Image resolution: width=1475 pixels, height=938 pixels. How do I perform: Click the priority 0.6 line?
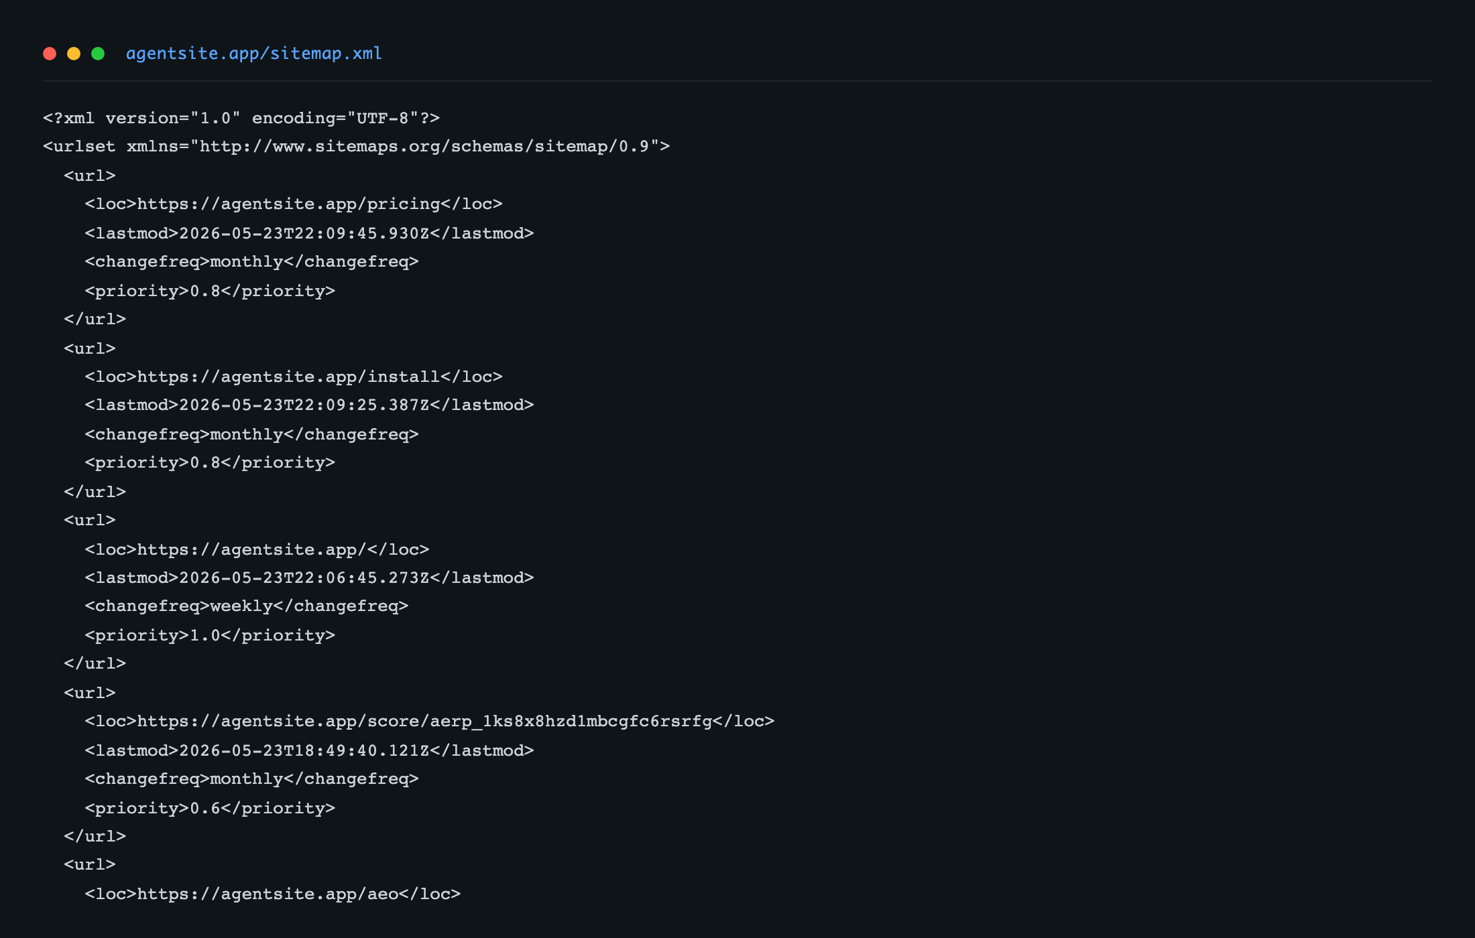coord(210,808)
